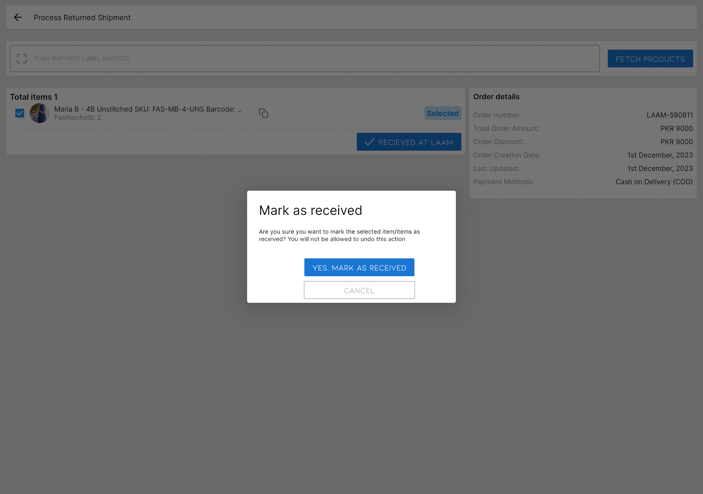
Task: Uncheck the Maria B product checkbox
Action: [20, 113]
